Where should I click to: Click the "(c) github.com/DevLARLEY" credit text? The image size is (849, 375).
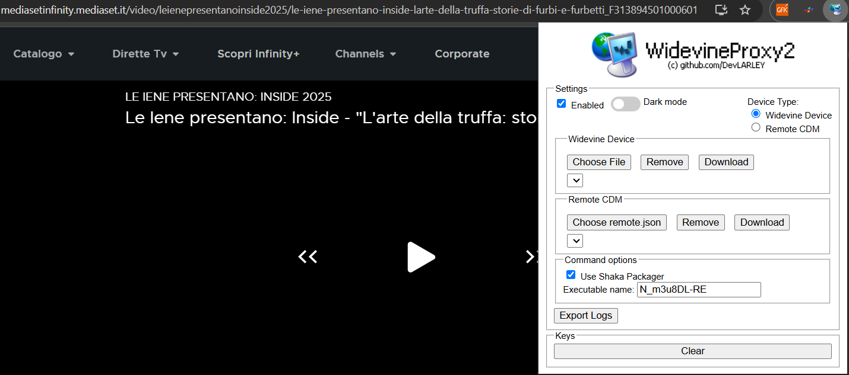click(x=716, y=65)
